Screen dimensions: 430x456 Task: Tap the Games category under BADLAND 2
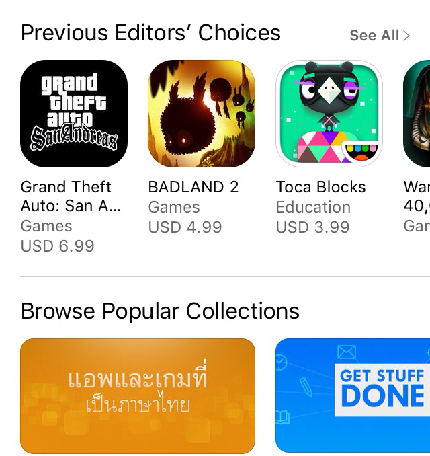tap(174, 207)
